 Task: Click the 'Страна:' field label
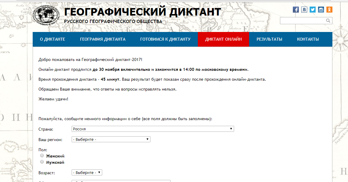(46, 129)
